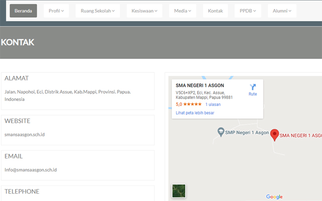
Task: Click the red SMA Negeri 1 Asgon map pin
Action: point(274,134)
